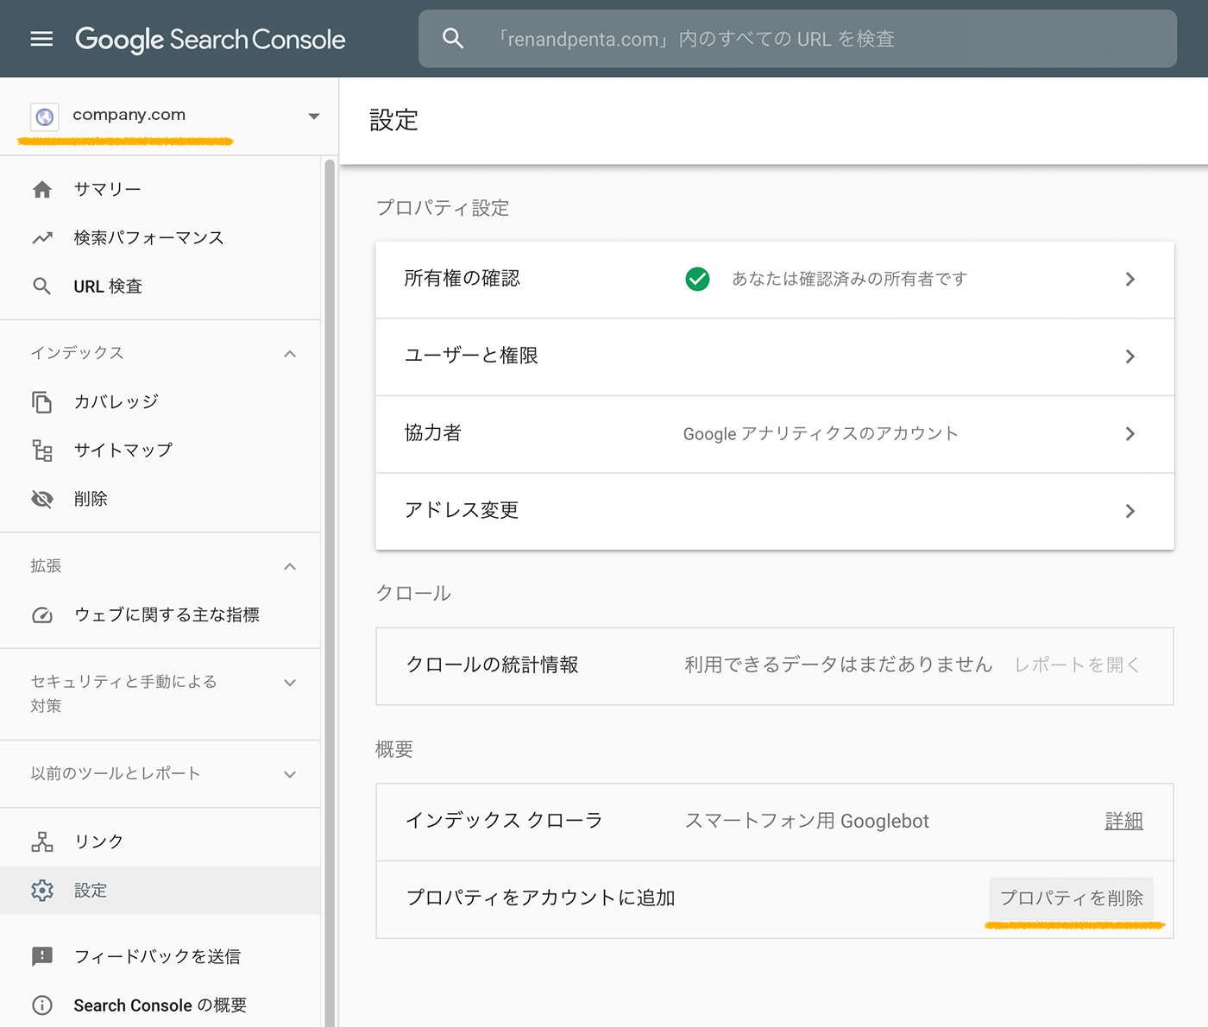Open the 削除 removals page

(91, 499)
